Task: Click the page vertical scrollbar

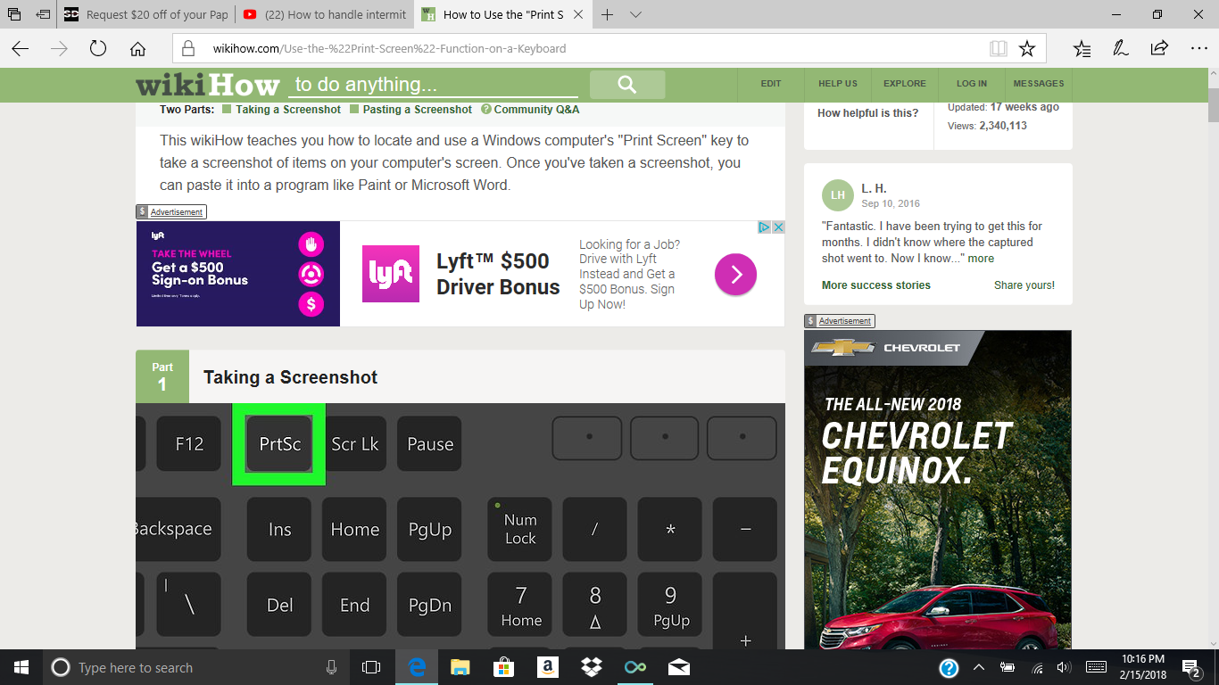Action: pos(1213,357)
